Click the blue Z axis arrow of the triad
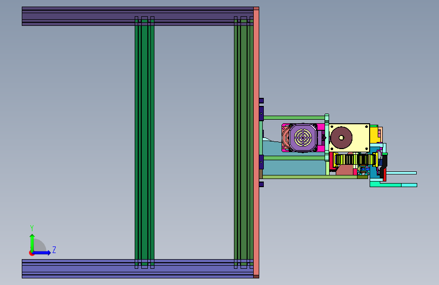The height and width of the screenshot is (285, 439). 42,253
